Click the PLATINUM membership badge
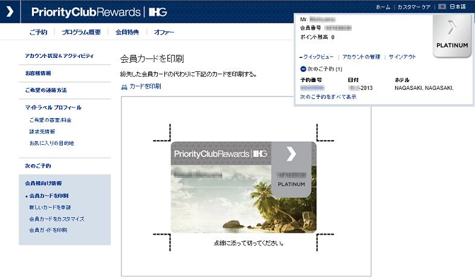 click(x=451, y=36)
